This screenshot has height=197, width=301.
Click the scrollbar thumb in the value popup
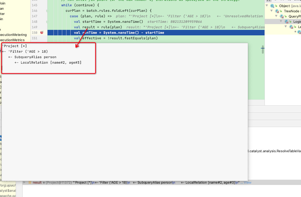click(263, 50)
